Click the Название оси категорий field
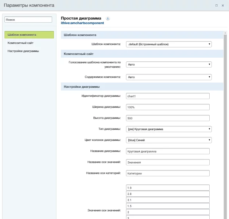 coord(168,173)
